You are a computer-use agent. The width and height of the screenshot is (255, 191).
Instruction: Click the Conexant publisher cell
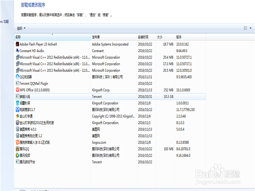pos(98,51)
